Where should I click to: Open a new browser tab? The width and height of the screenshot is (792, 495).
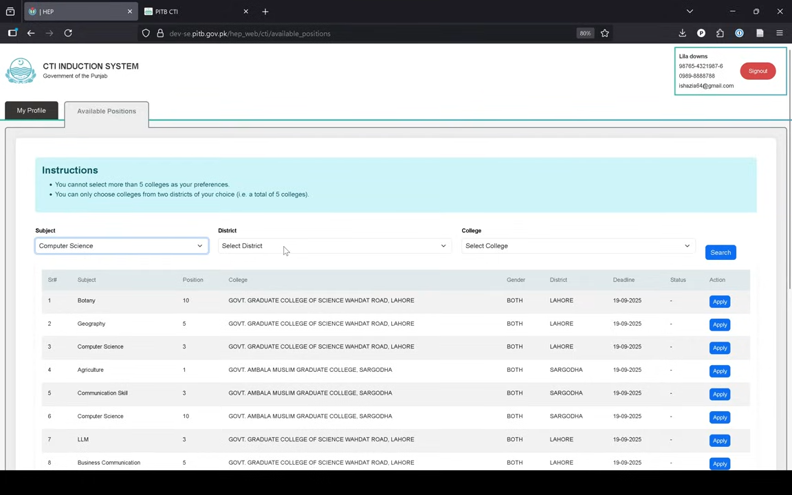(x=265, y=12)
